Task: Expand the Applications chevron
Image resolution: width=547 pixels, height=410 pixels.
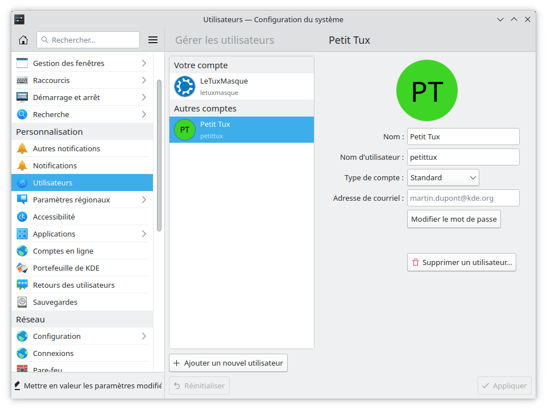Action: click(x=144, y=234)
